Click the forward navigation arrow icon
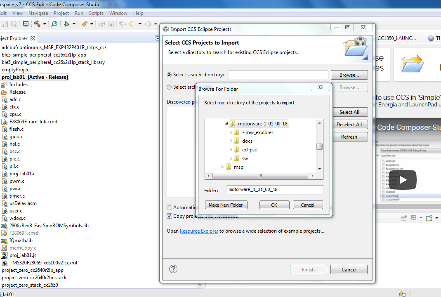441x297 pixels. click(x=148, y=24)
